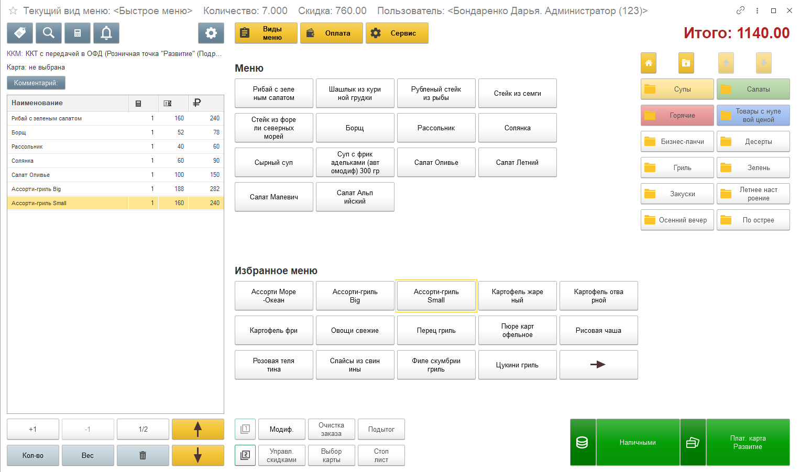Open the Супы category folder
800x472 pixels.
[x=677, y=89]
